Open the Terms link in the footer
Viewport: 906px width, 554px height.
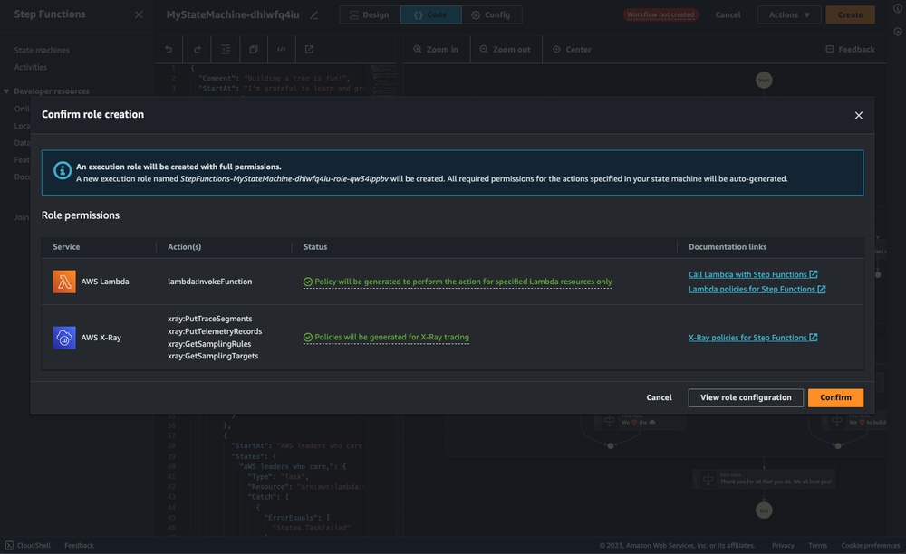pyautogui.click(x=817, y=545)
